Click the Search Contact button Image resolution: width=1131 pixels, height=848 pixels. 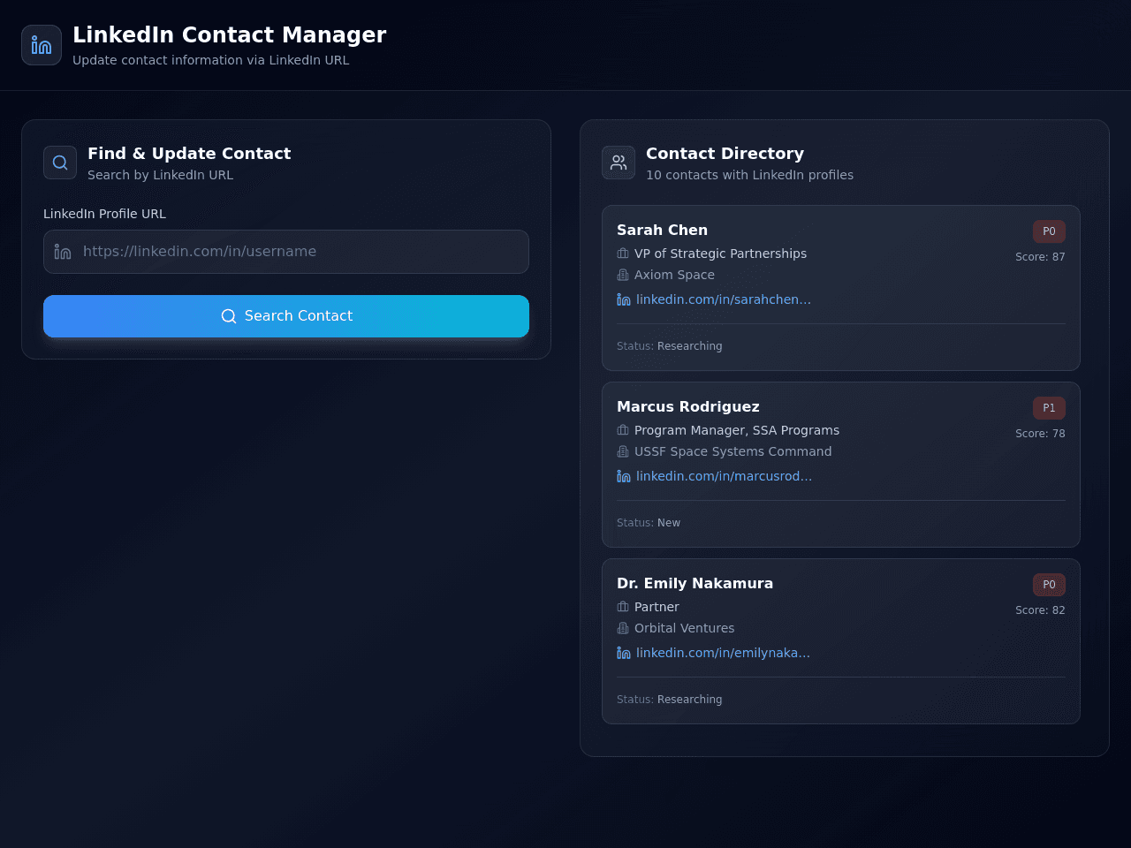coord(286,316)
